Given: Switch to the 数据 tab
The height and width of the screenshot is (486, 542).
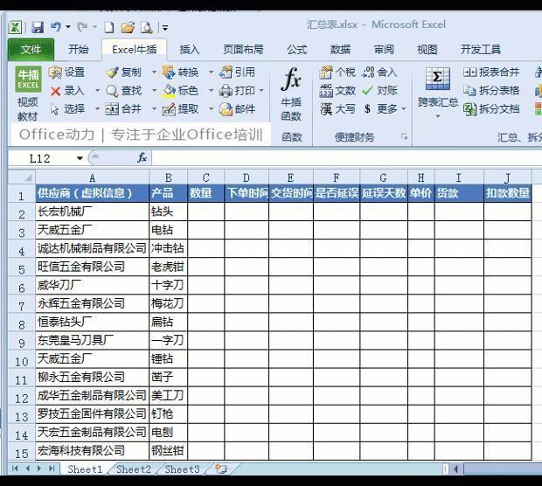Looking at the screenshot, I should (340, 50).
